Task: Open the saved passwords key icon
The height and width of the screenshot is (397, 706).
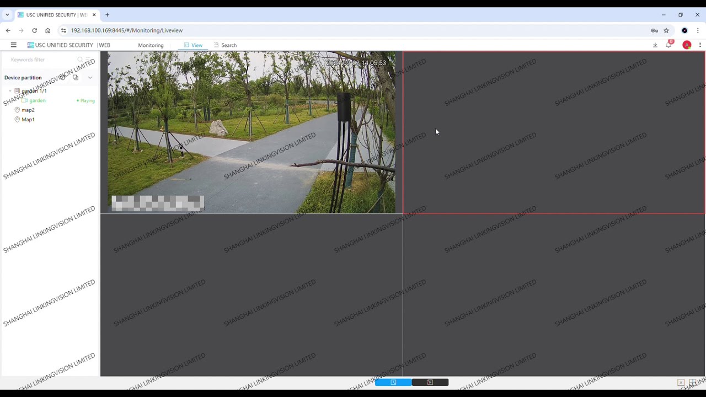Action: tap(654, 30)
